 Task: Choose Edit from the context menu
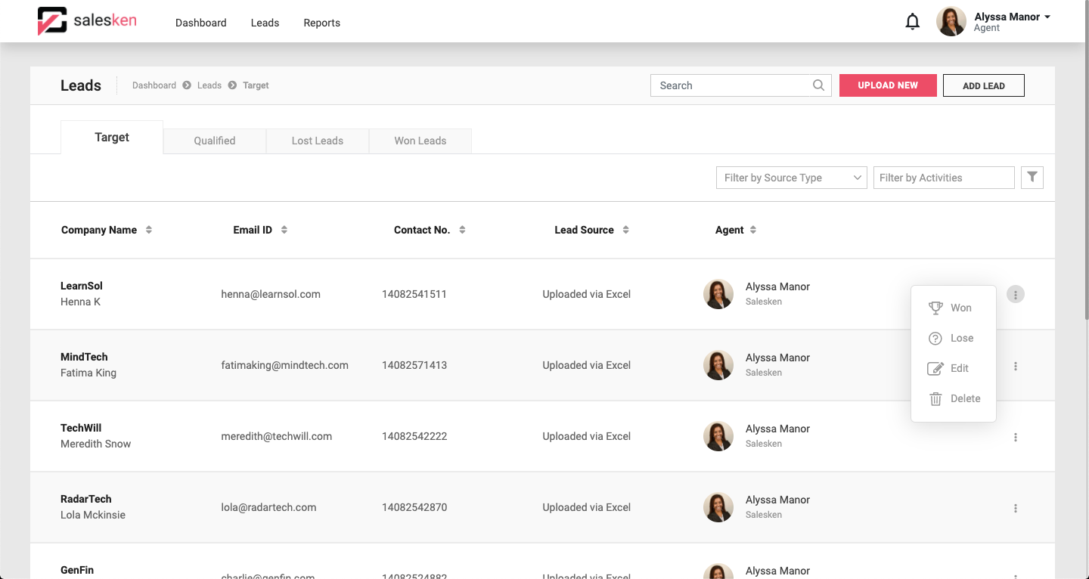click(x=954, y=368)
